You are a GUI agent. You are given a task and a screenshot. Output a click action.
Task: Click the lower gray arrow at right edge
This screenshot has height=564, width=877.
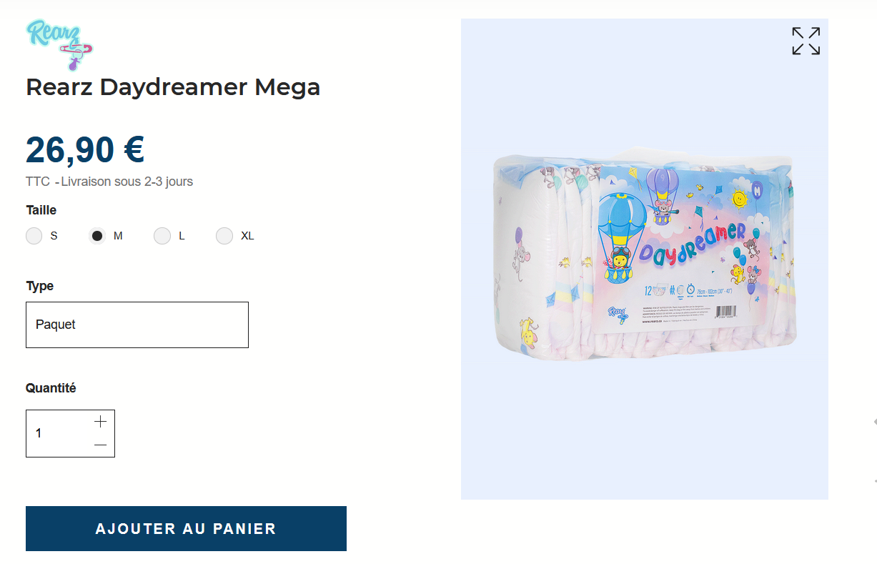[x=875, y=481]
